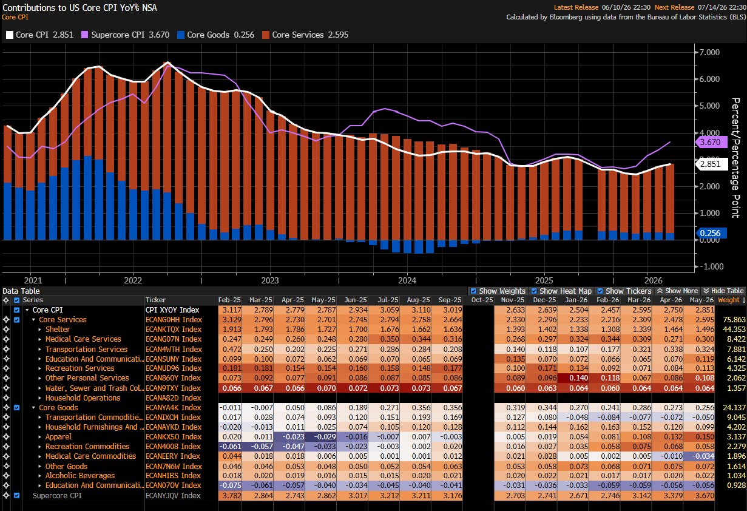
Task: Expand the Recreation Services row
Action: (x=41, y=368)
